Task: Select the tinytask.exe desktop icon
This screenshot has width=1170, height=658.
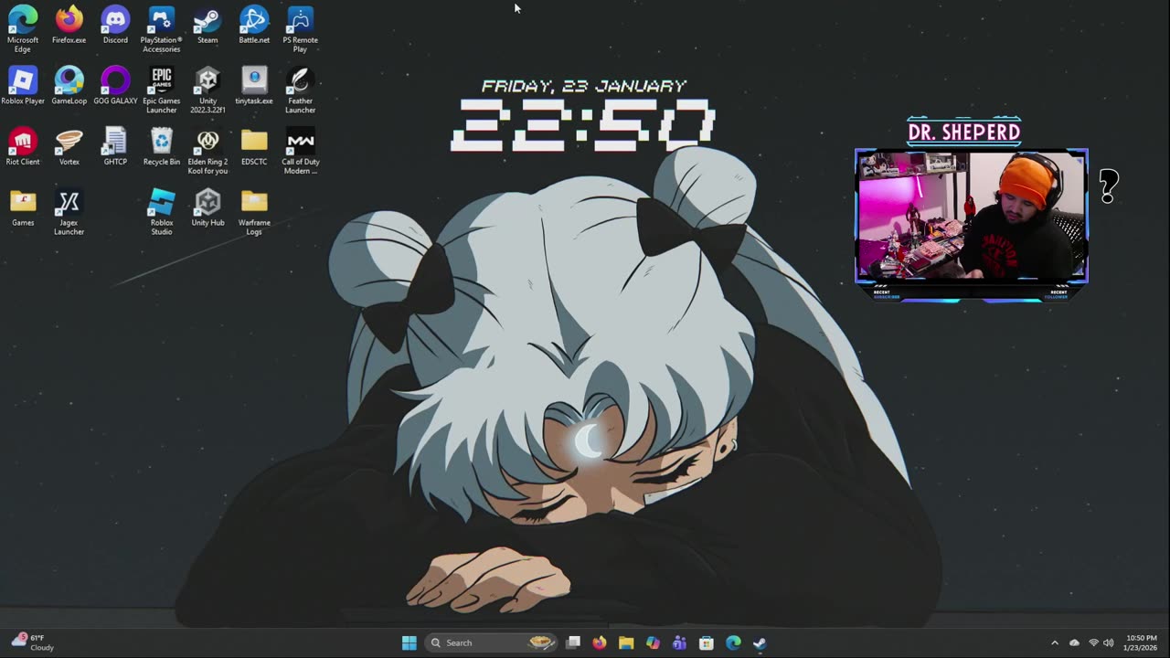Action: click(x=254, y=86)
